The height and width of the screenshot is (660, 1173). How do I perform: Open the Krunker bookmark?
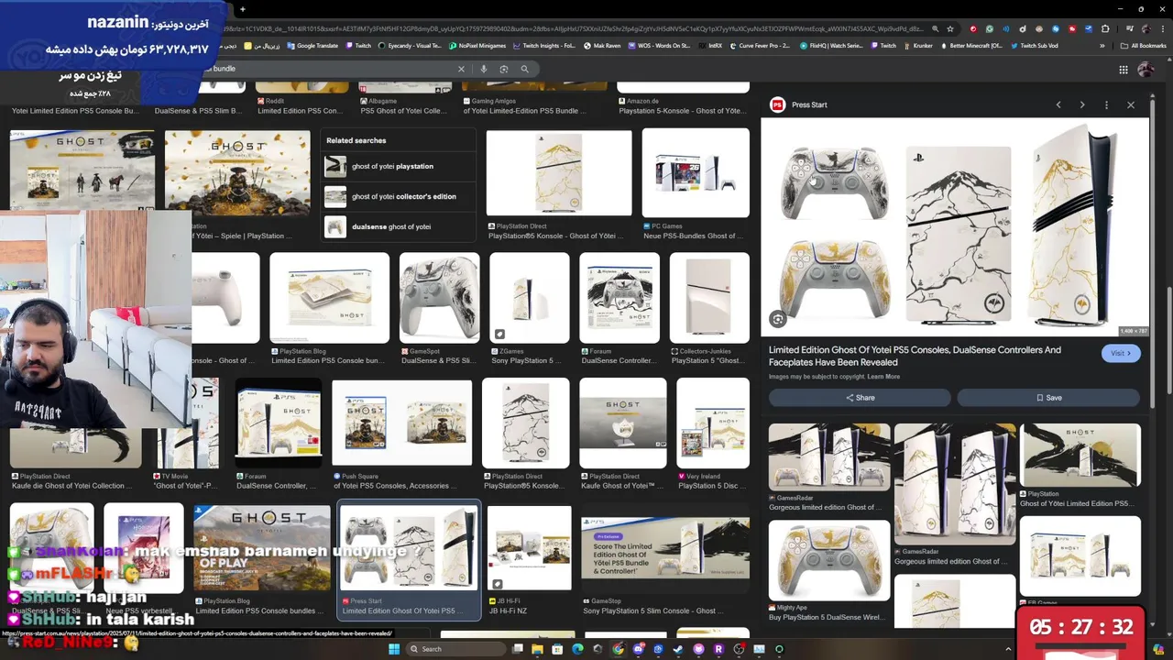tap(917, 46)
